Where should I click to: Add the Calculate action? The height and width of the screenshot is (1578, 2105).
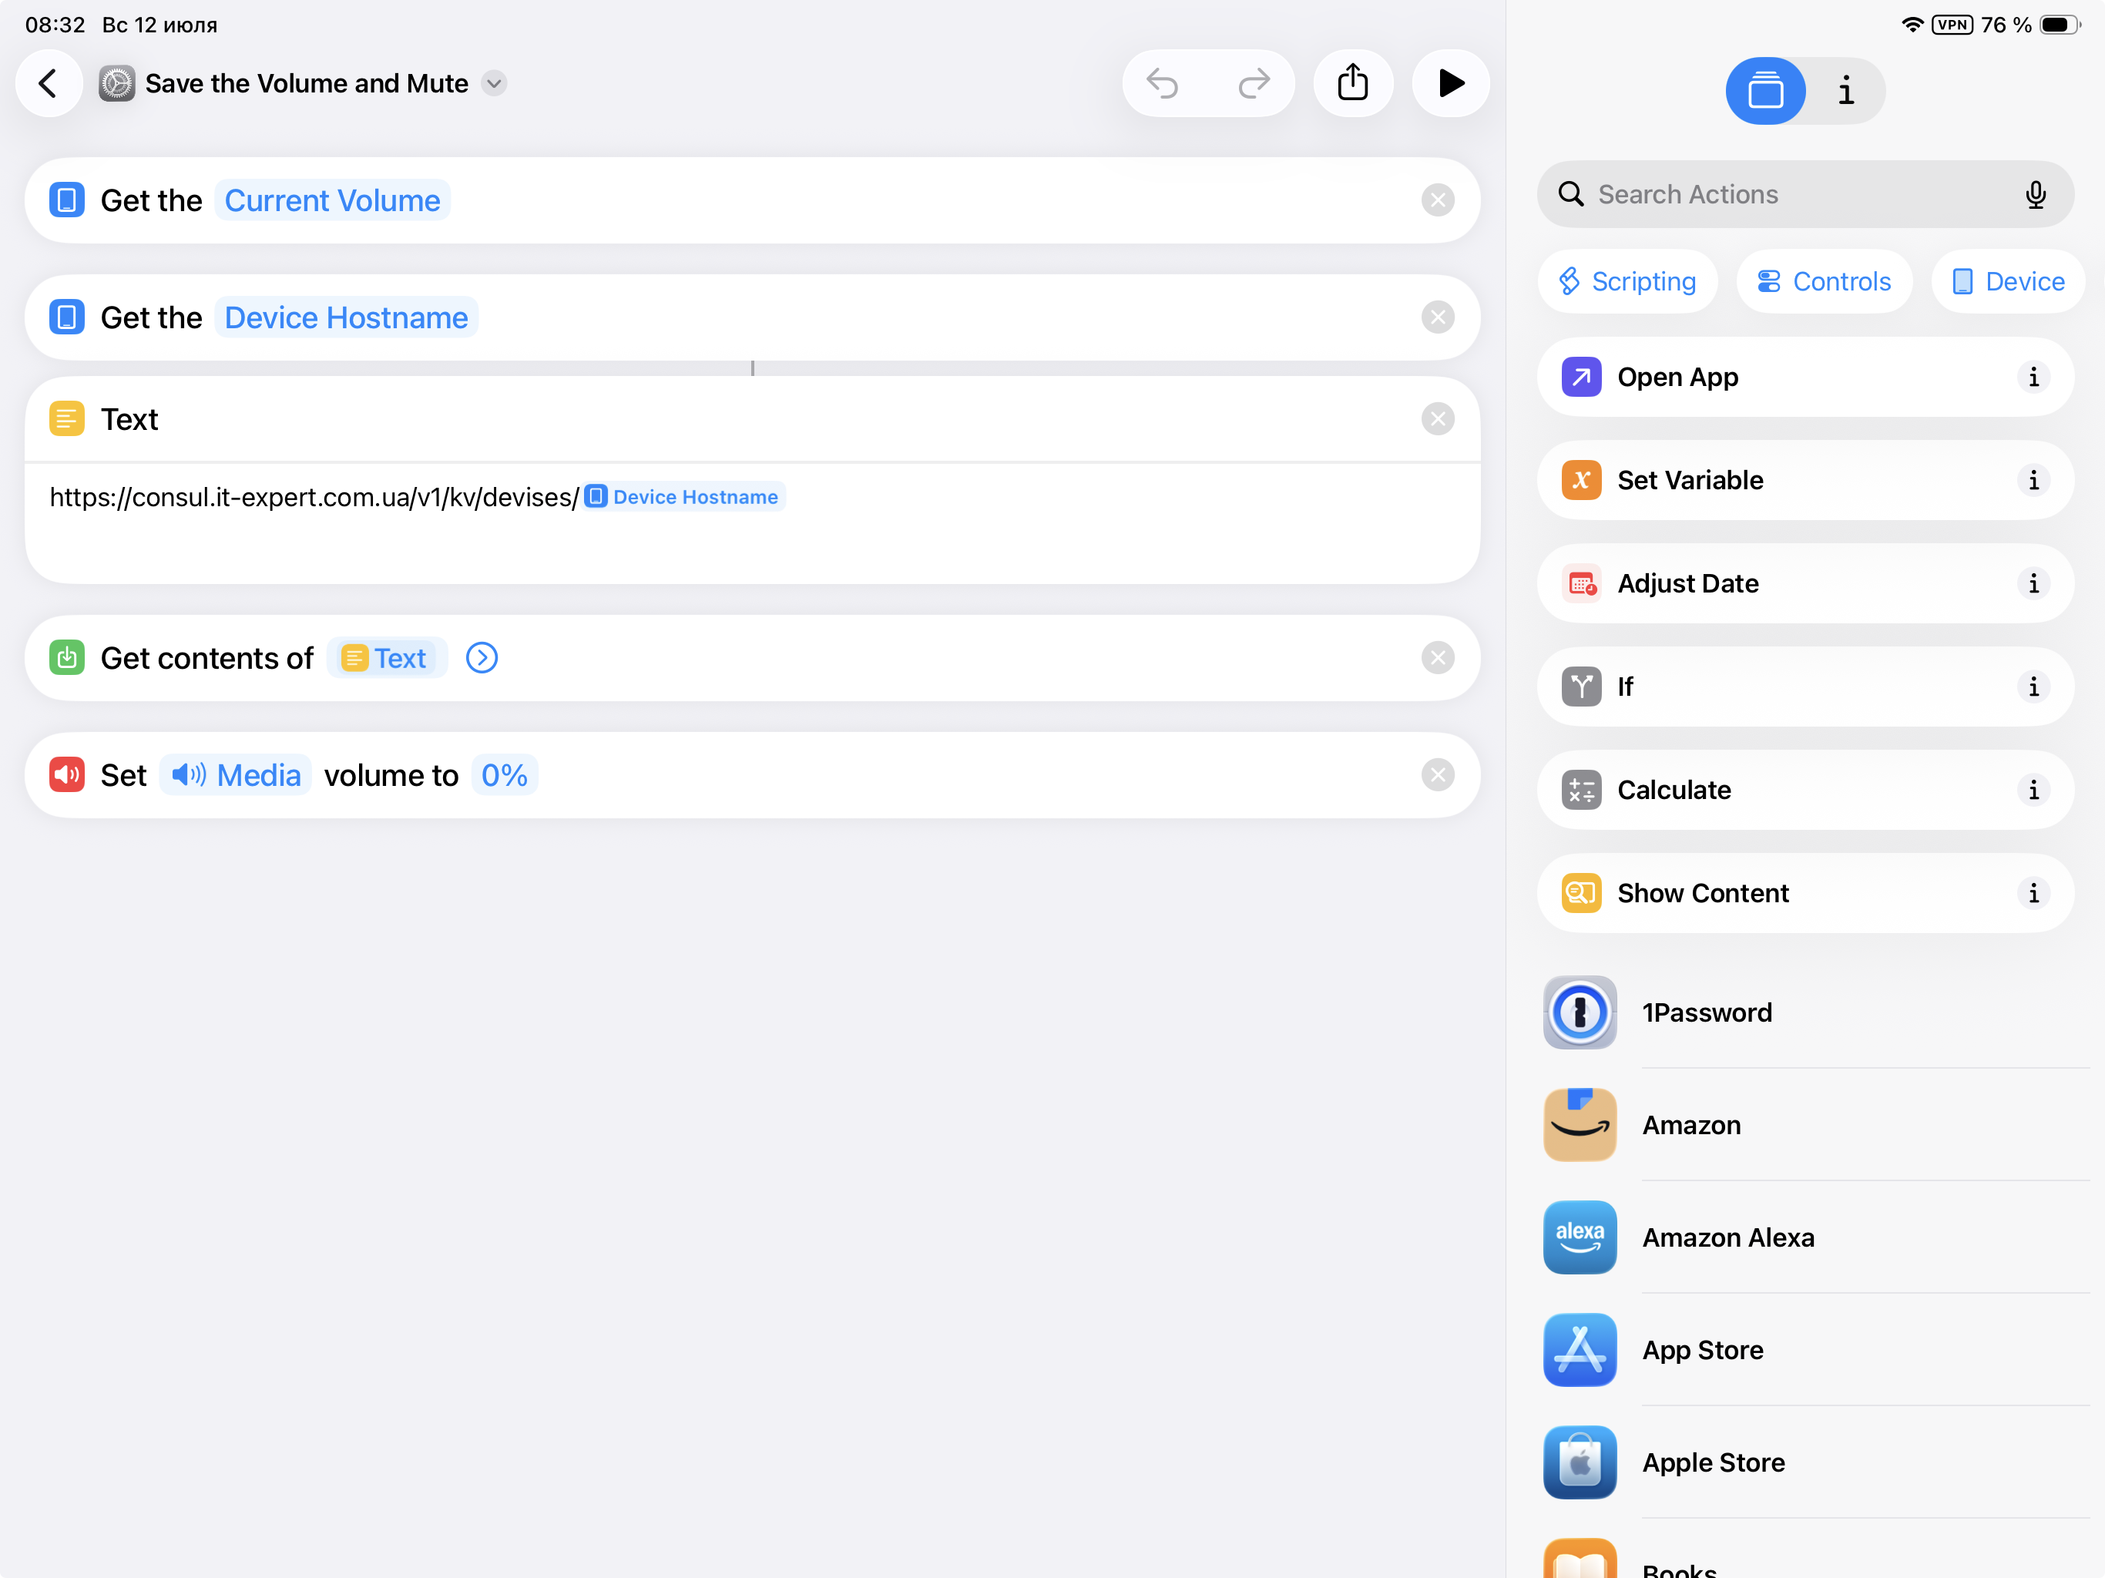pos(1805,790)
